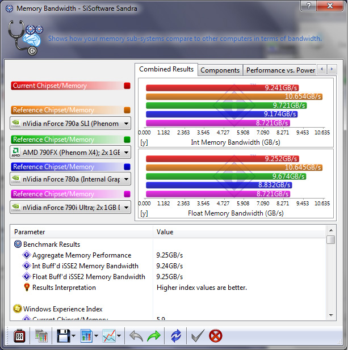Screen dimensions: 348x350
Task: Click the grey back arrow icon
Action: pos(136,336)
